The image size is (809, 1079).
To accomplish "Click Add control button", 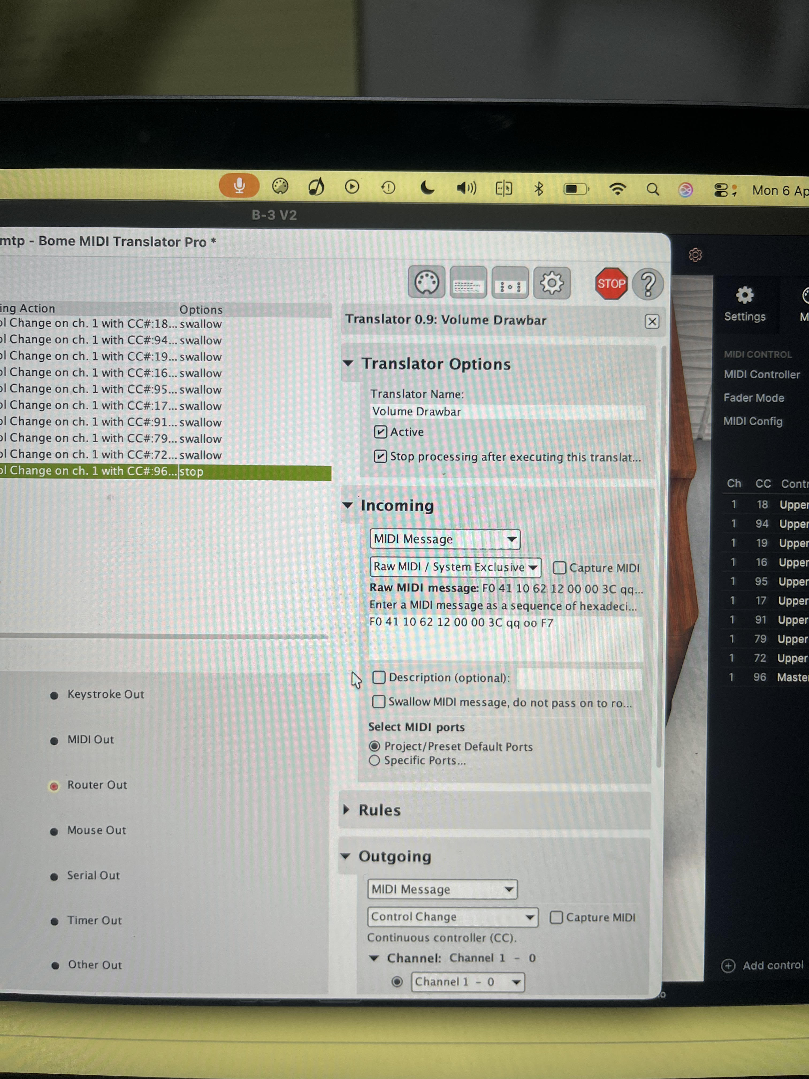I will [x=763, y=965].
